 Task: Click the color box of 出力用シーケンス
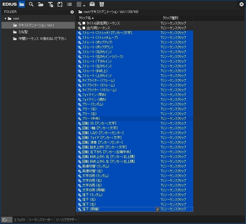point(84,28)
